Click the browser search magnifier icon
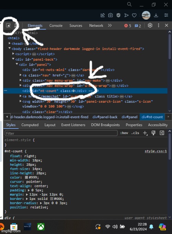This screenshot has width=172, height=234. click(129, 4)
